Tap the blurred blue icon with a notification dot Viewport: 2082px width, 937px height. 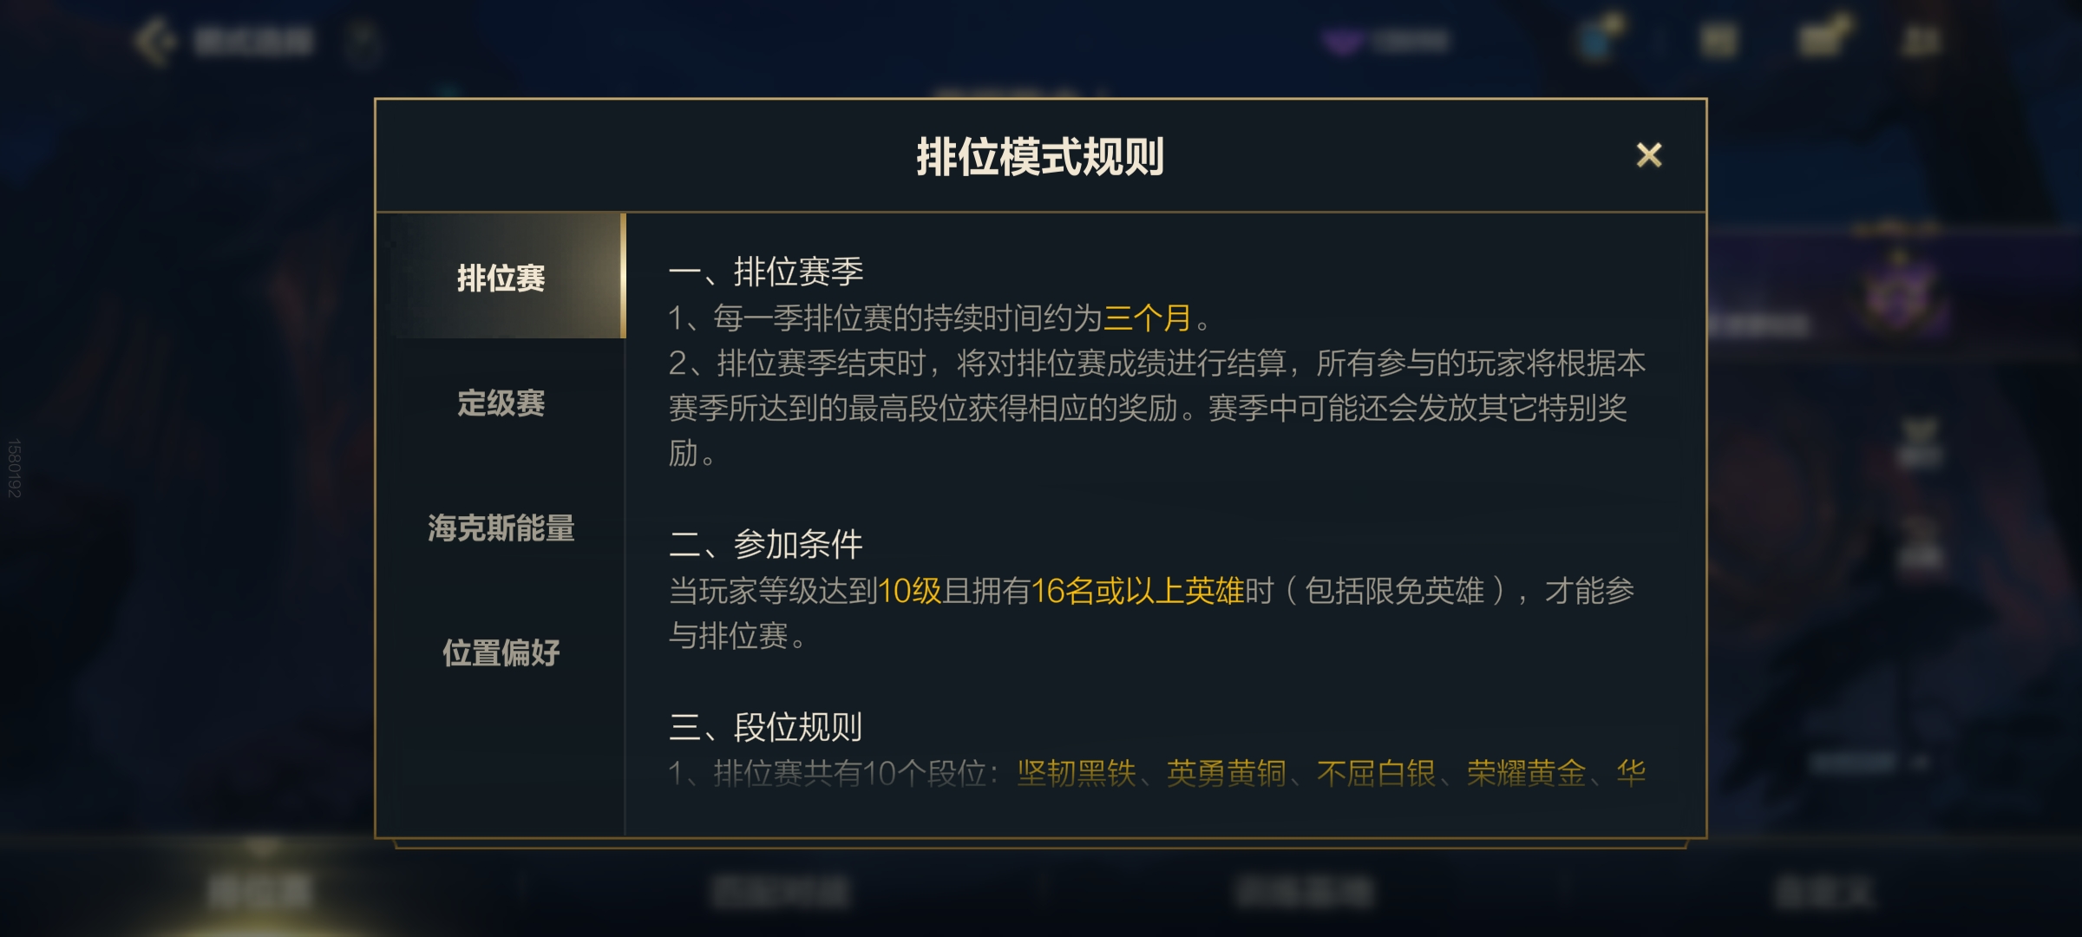(1598, 39)
